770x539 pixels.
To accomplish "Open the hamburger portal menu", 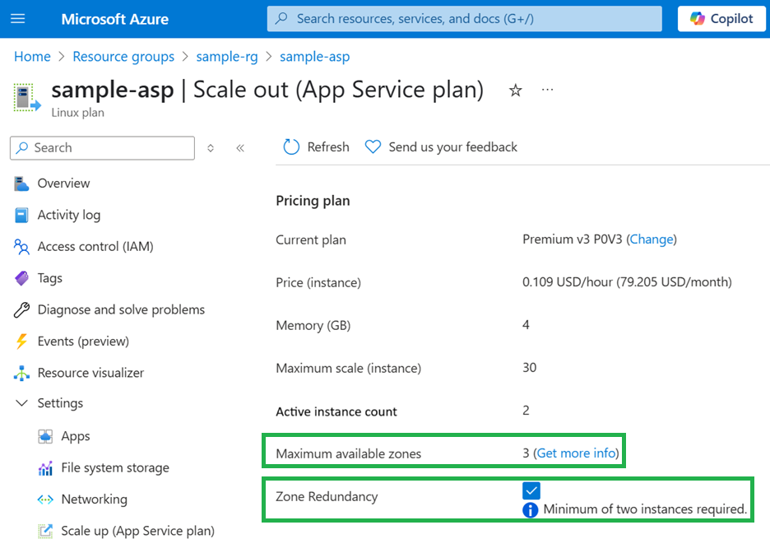I will pos(18,18).
